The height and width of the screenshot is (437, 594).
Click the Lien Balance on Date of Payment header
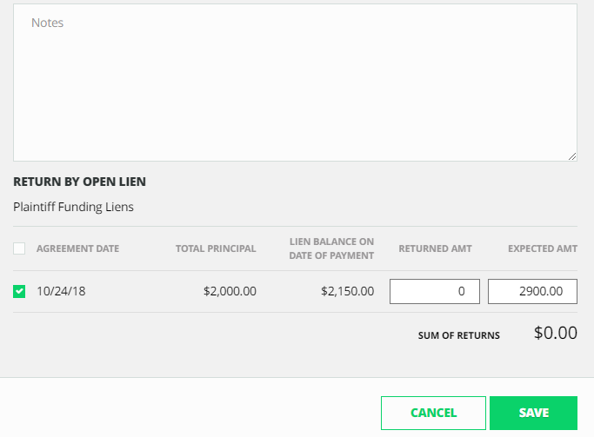coord(331,248)
